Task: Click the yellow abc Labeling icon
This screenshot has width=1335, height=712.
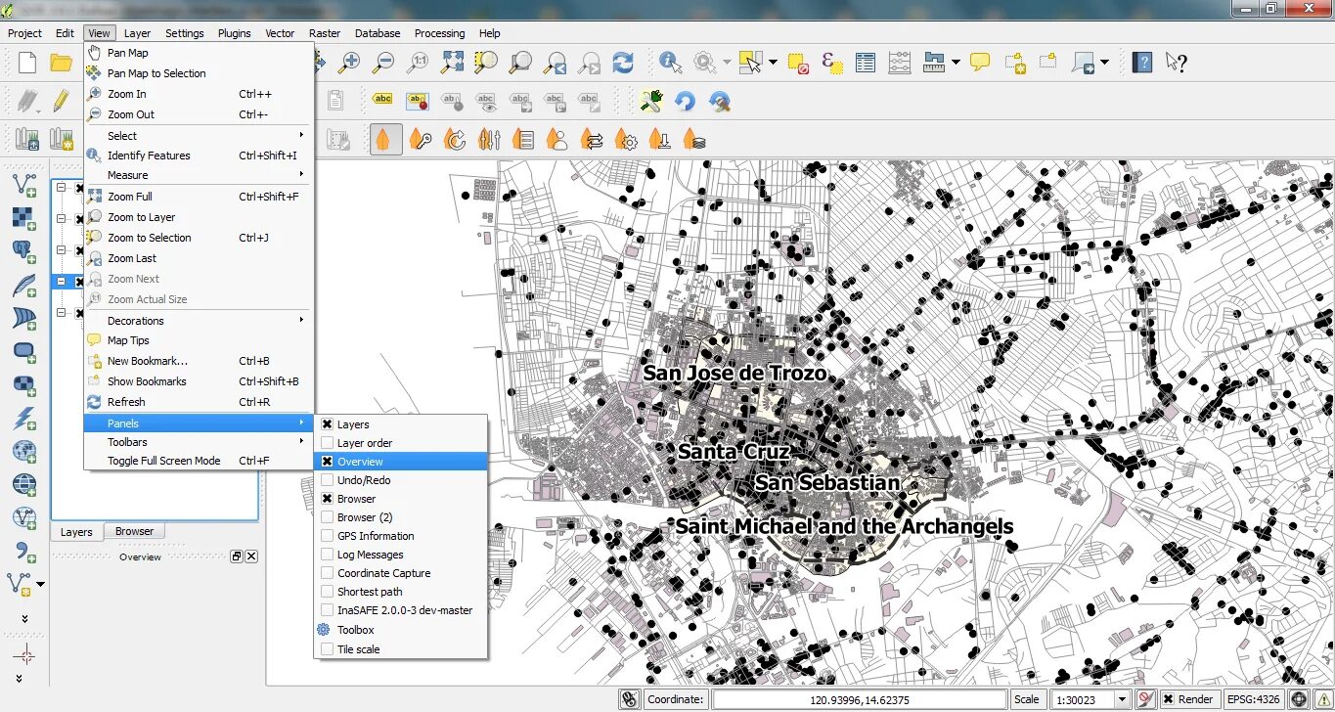Action: tap(383, 100)
